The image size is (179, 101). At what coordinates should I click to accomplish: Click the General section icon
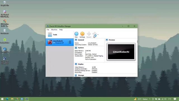(x=76, y=40)
